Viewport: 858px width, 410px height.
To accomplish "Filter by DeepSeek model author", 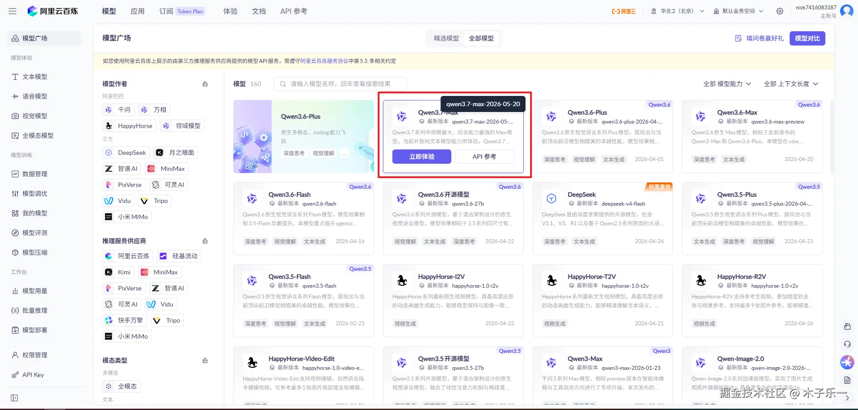I will pos(126,153).
